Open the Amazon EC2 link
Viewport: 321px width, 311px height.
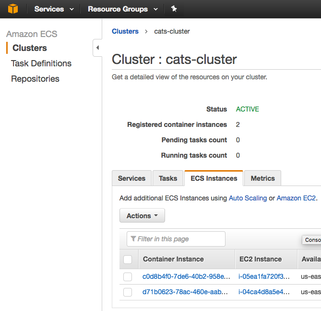296,198
